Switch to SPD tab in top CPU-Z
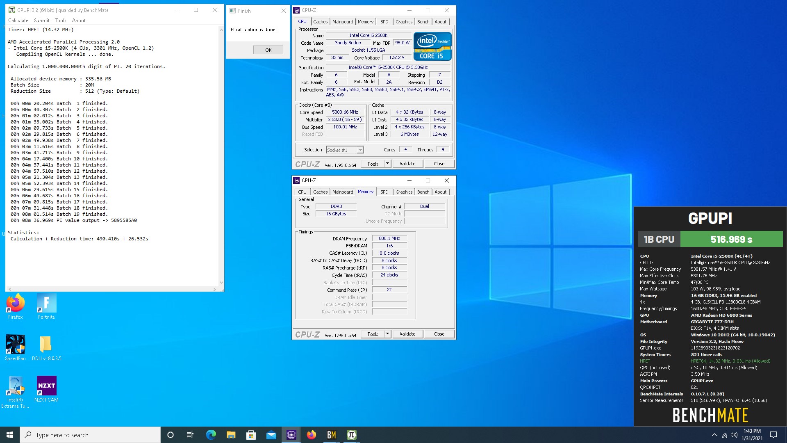This screenshot has width=787, height=443. [384, 22]
